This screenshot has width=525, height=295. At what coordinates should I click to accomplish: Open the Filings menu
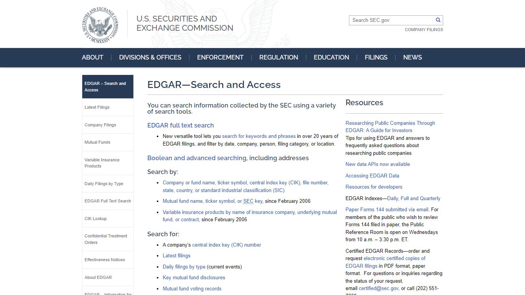(x=376, y=57)
